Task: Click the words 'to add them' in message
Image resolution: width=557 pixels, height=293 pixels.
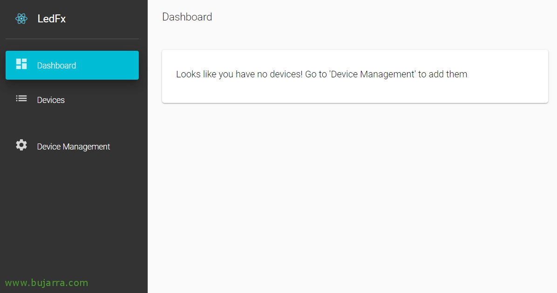Action: click(x=442, y=75)
